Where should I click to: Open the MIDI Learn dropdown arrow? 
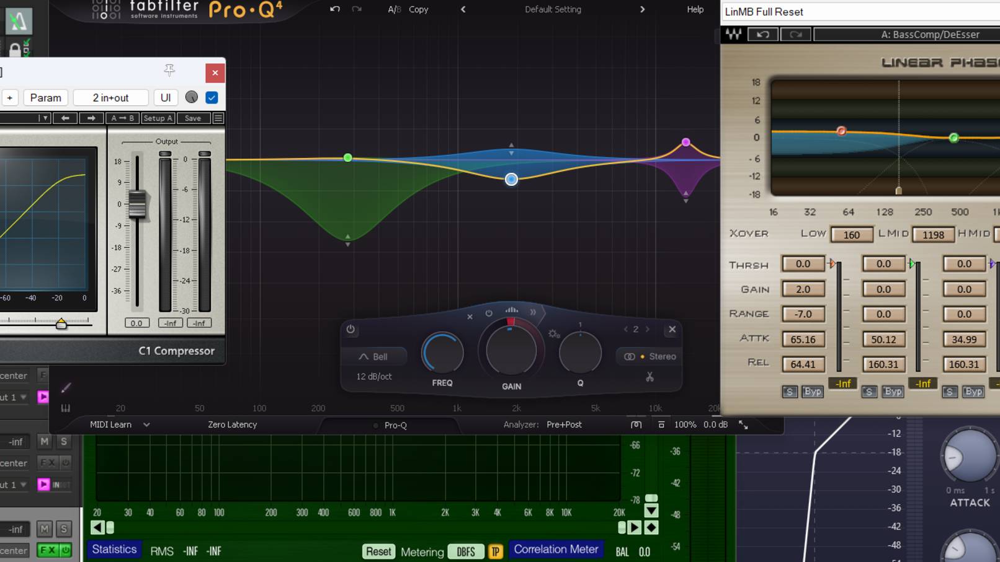(x=146, y=424)
